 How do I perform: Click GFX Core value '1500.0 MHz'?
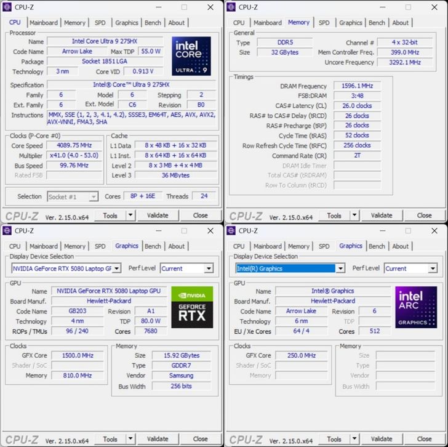[x=78, y=355]
